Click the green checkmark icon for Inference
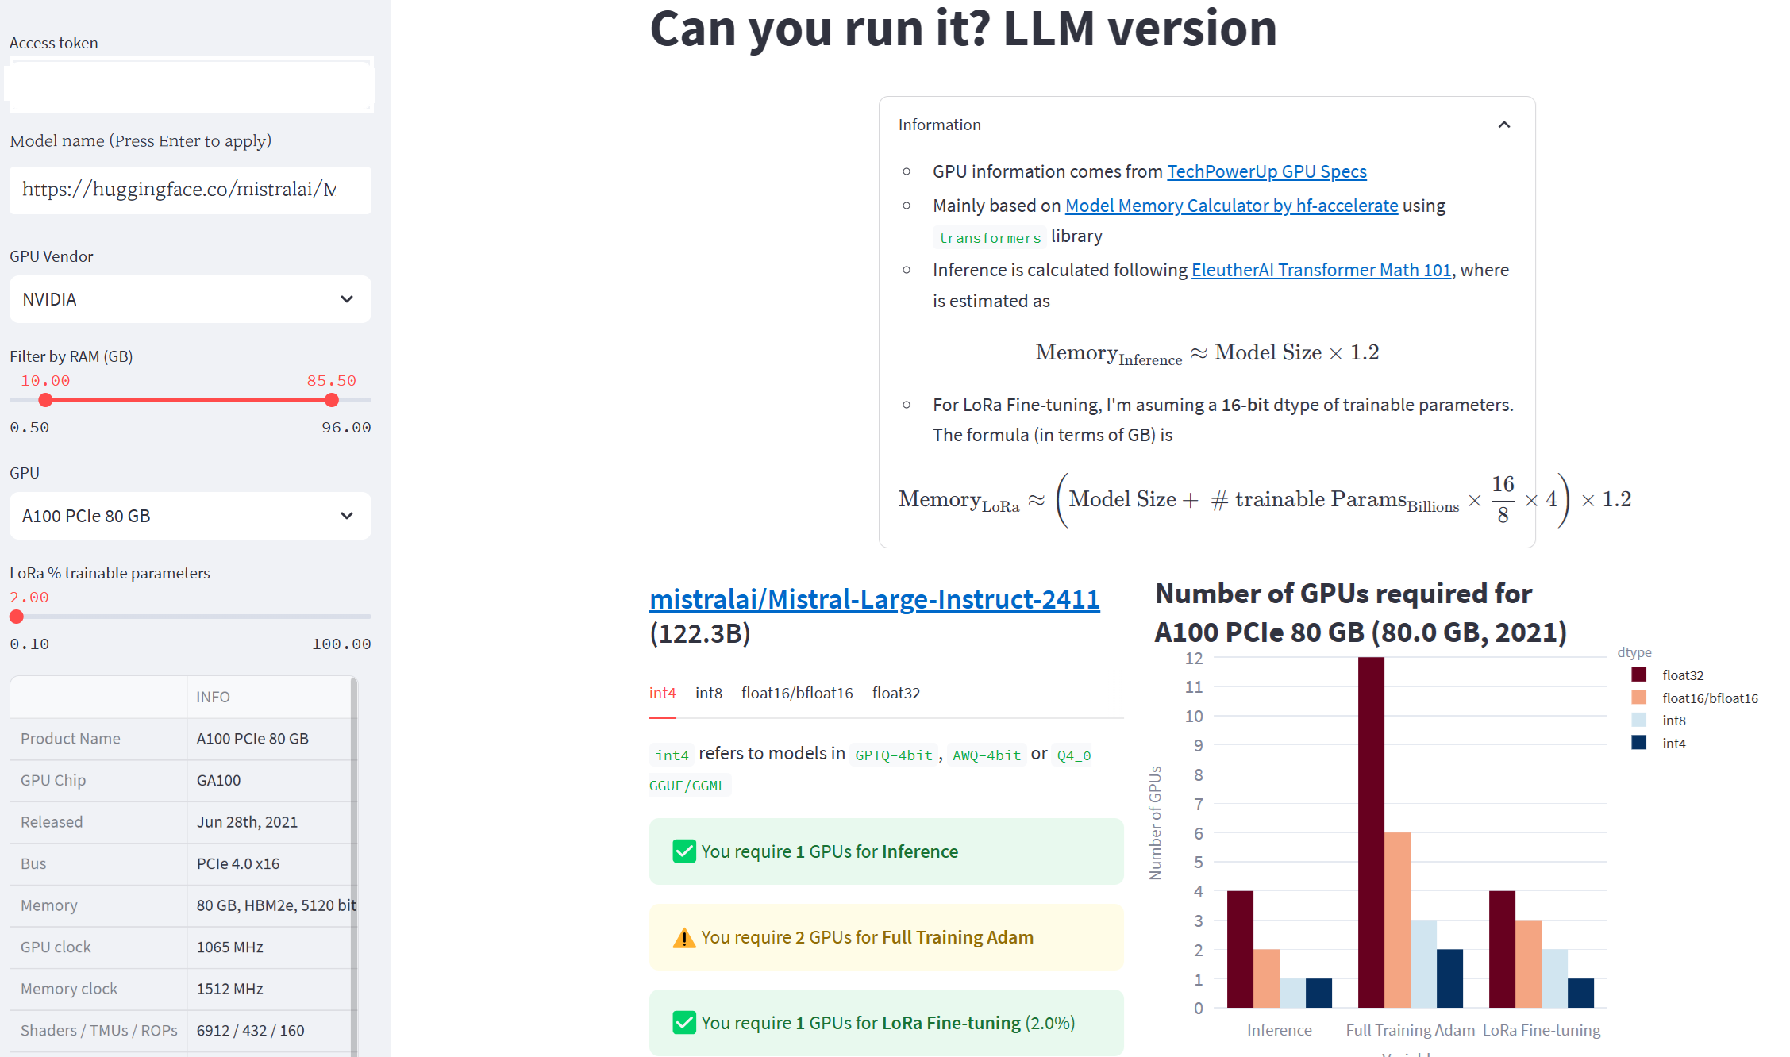Image resolution: width=1790 pixels, height=1057 pixels. tap(684, 851)
